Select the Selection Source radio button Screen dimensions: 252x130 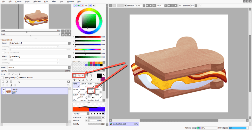click(18, 78)
